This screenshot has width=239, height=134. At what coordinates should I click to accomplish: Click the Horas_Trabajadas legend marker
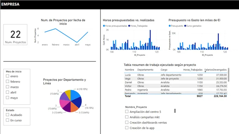click(129, 26)
